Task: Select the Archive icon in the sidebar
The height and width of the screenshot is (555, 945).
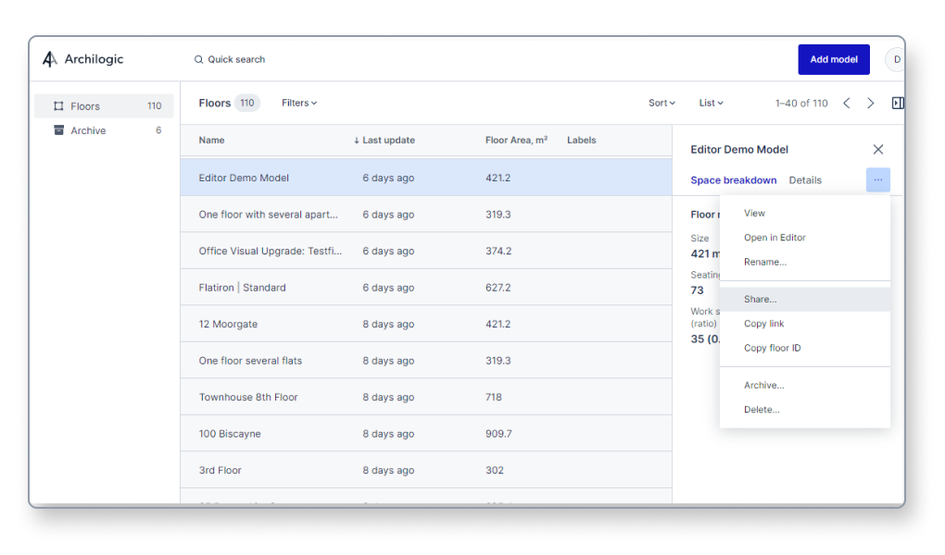Action: pyautogui.click(x=57, y=130)
